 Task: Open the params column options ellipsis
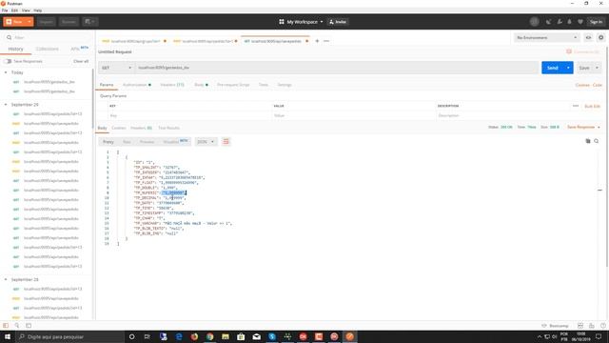point(576,106)
